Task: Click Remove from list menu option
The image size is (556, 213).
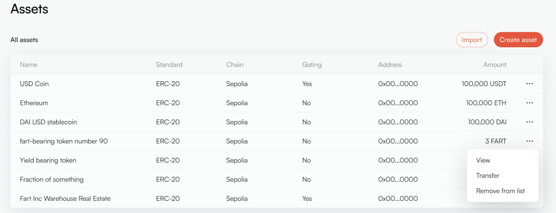Action: [x=500, y=191]
